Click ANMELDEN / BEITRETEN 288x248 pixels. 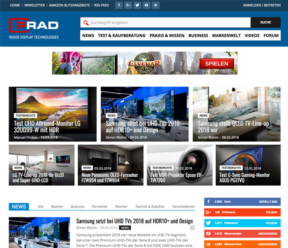[x=262, y=5]
